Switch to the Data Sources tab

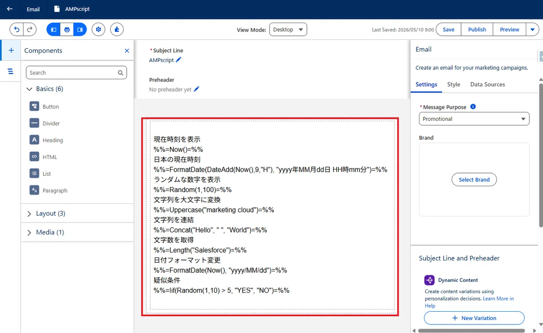click(x=487, y=84)
